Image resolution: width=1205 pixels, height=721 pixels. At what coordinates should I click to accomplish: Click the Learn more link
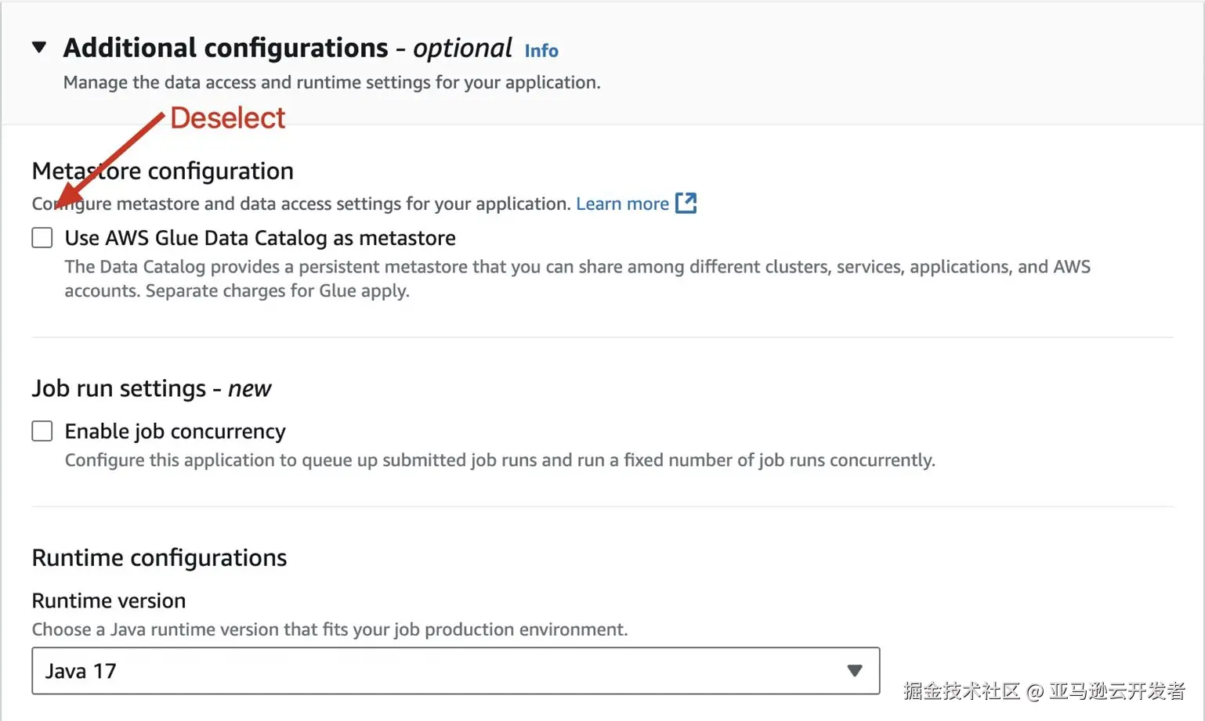622,204
